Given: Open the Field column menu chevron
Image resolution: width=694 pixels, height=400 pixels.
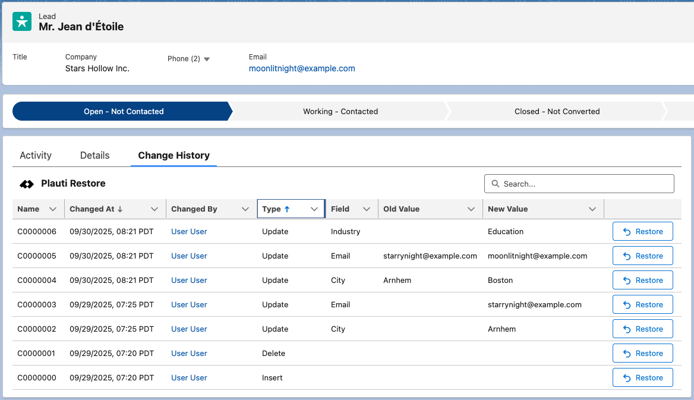Looking at the screenshot, I should click(367, 209).
